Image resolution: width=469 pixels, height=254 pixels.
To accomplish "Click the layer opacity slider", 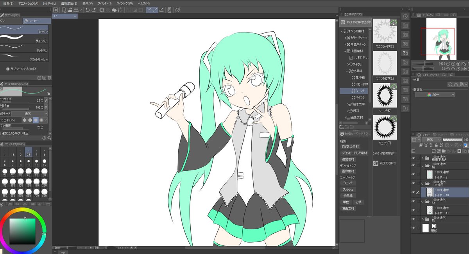I will 452,140.
